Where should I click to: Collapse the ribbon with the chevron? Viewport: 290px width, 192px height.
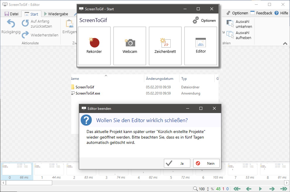[x=285, y=43]
